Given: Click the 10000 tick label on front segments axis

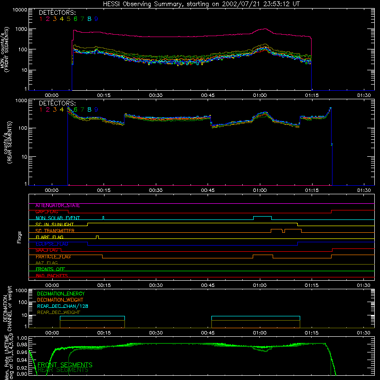Looking at the screenshot, I should pos(20,10).
